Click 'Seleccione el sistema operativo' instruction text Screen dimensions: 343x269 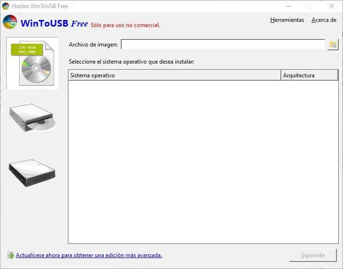tap(132, 62)
